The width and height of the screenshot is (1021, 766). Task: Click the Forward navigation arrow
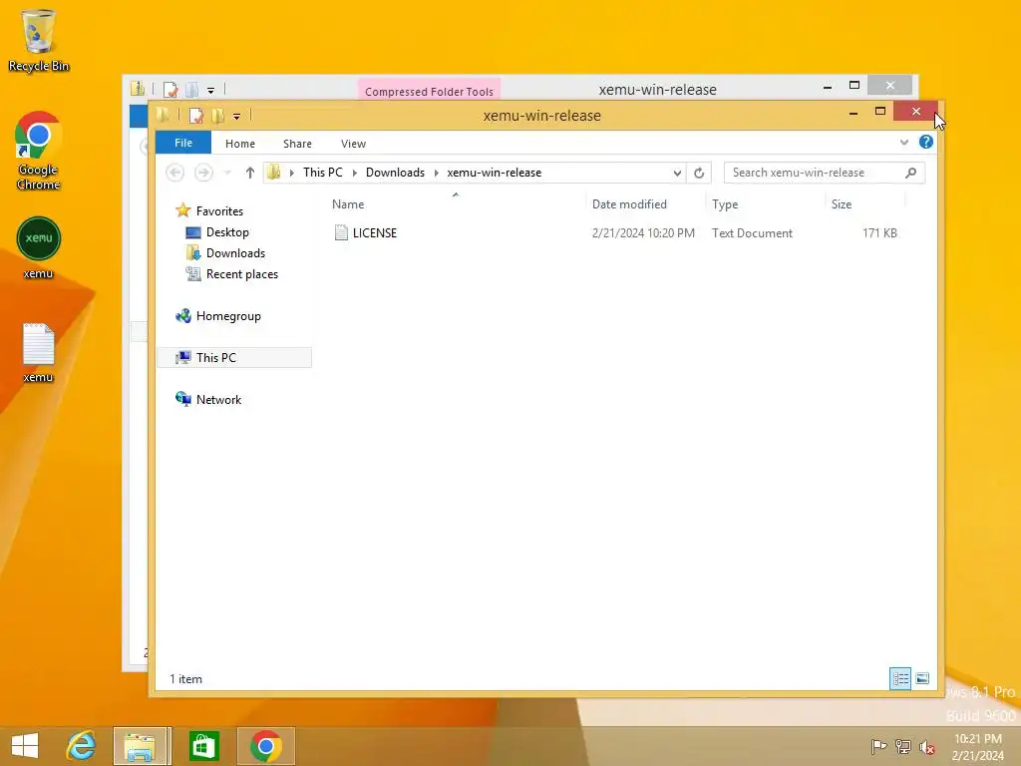(x=203, y=173)
